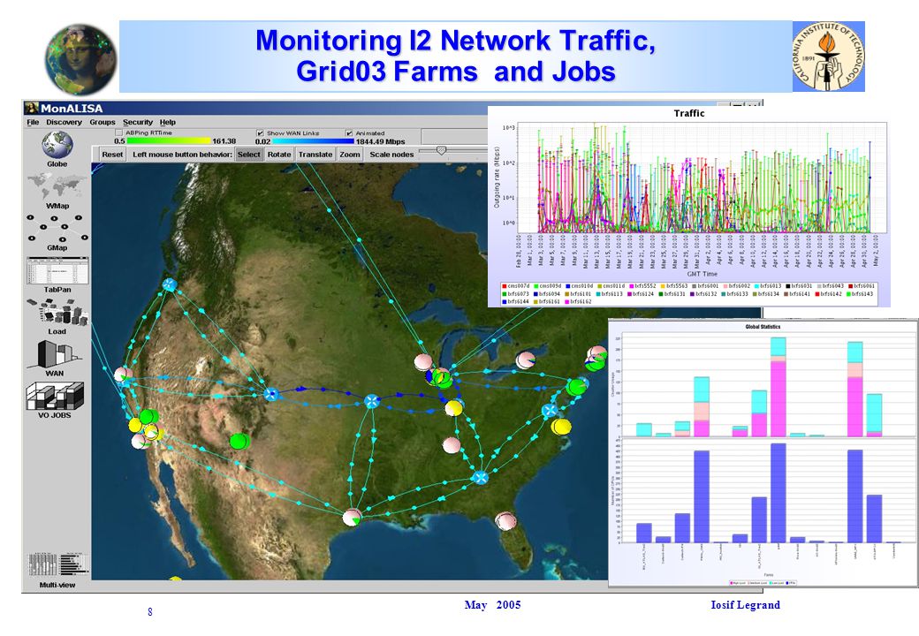Screen dimensions: 919x636
Task: Click the bxfs6073 legend entry
Action: click(x=515, y=294)
